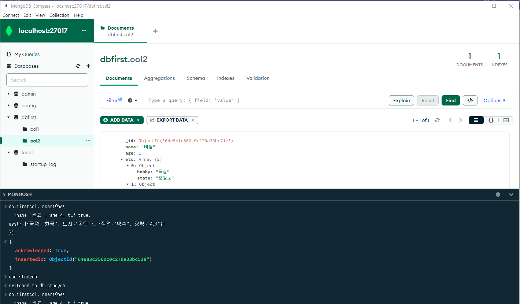
Task: Expand the config database tree
Action: (x=8, y=105)
